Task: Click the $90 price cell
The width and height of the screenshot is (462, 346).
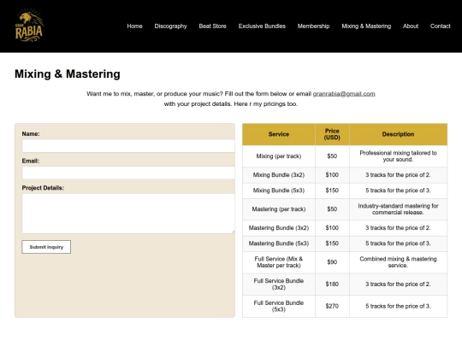Action: click(x=332, y=262)
